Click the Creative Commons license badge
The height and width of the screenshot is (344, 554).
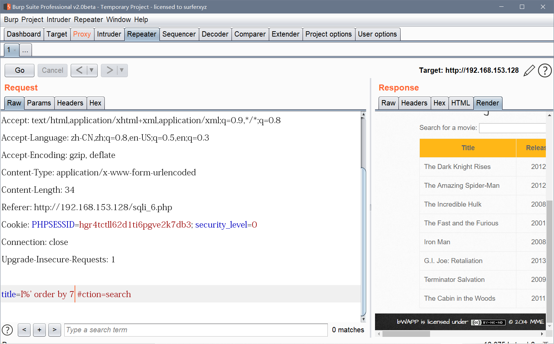click(x=488, y=322)
